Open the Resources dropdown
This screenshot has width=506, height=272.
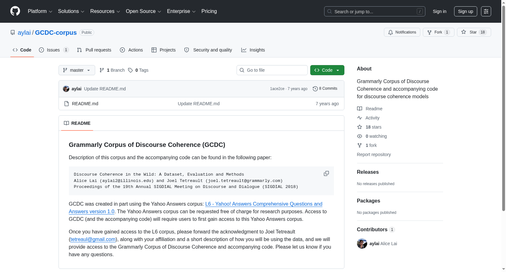pos(105,11)
